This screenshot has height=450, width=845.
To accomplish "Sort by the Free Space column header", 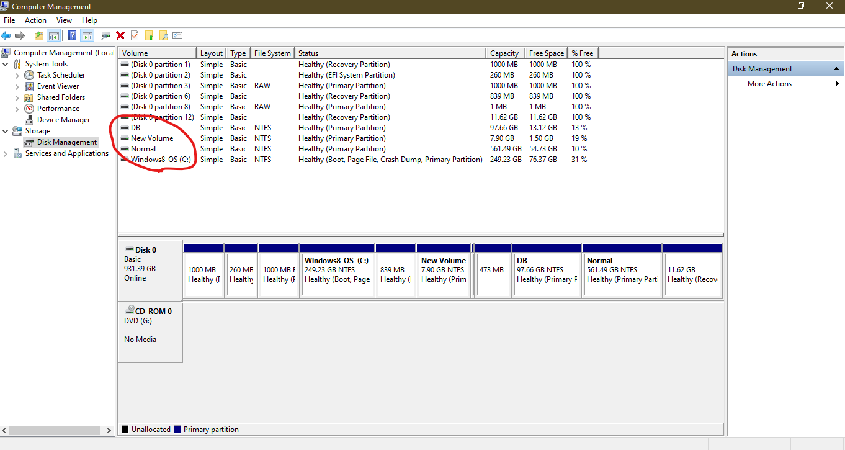I will [x=547, y=53].
